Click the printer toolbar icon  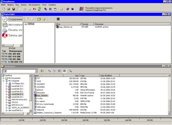click(x=30, y=9)
